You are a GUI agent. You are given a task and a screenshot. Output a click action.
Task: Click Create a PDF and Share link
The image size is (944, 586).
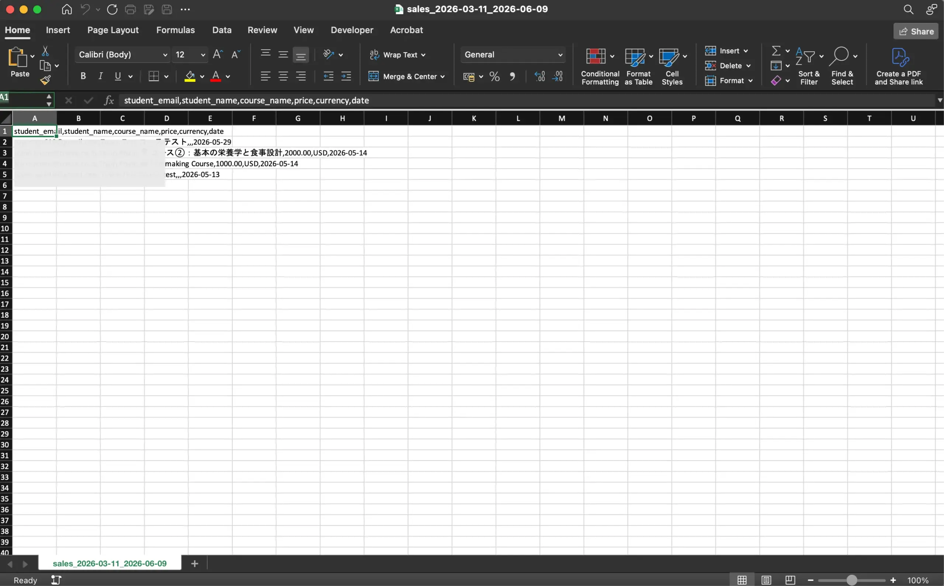click(x=899, y=66)
